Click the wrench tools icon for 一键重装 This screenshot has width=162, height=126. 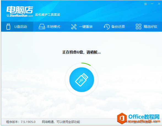point(74,27)
